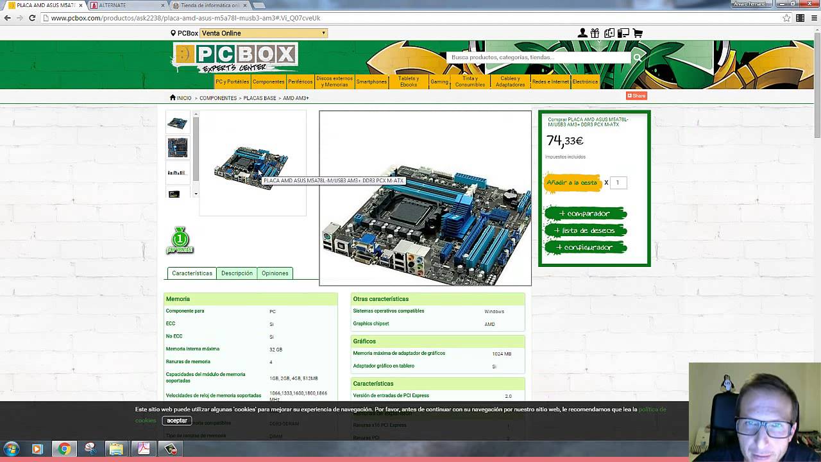Click the + comparador button
This screenshot has width=821, height=462.
click(x=585, y=214)
